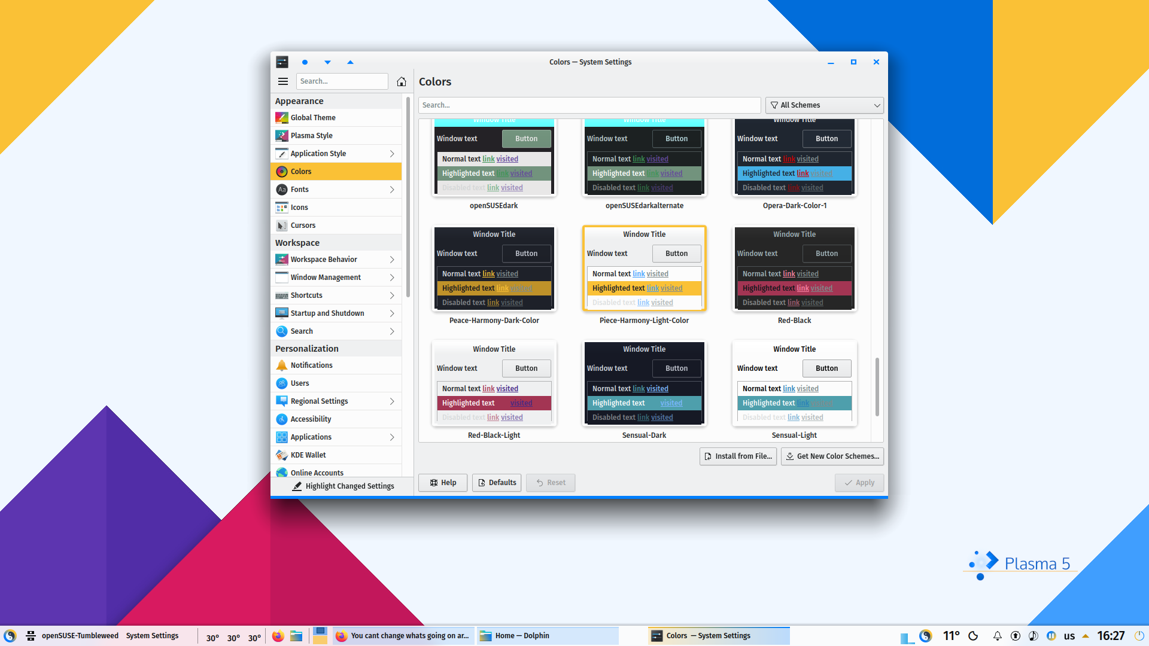Click the Help button
The height and width of the screenshot is (646, 1149).
click(443, 483)
